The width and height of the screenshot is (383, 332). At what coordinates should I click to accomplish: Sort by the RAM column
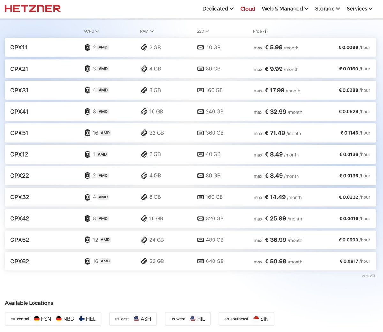147,31
